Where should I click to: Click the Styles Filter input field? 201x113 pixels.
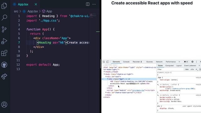point(170,69)
